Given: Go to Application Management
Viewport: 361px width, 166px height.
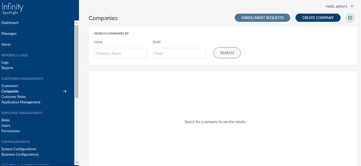Looking at the screenshot, I should [x=21, y=102].
